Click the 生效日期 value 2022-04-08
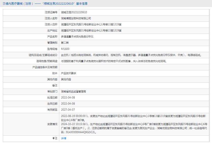Viewport: 212px width, 143px height. (68, 104)
